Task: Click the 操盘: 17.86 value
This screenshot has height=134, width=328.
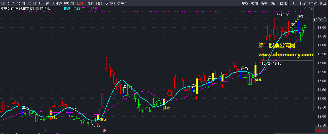Action: point(72,9)
